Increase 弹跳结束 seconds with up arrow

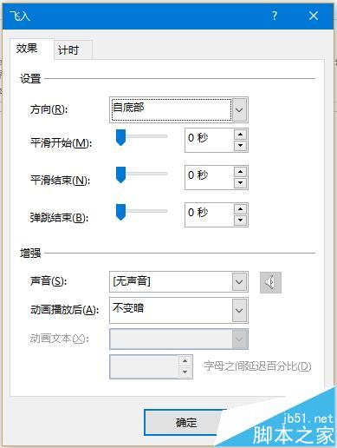[x=240, y=209]
